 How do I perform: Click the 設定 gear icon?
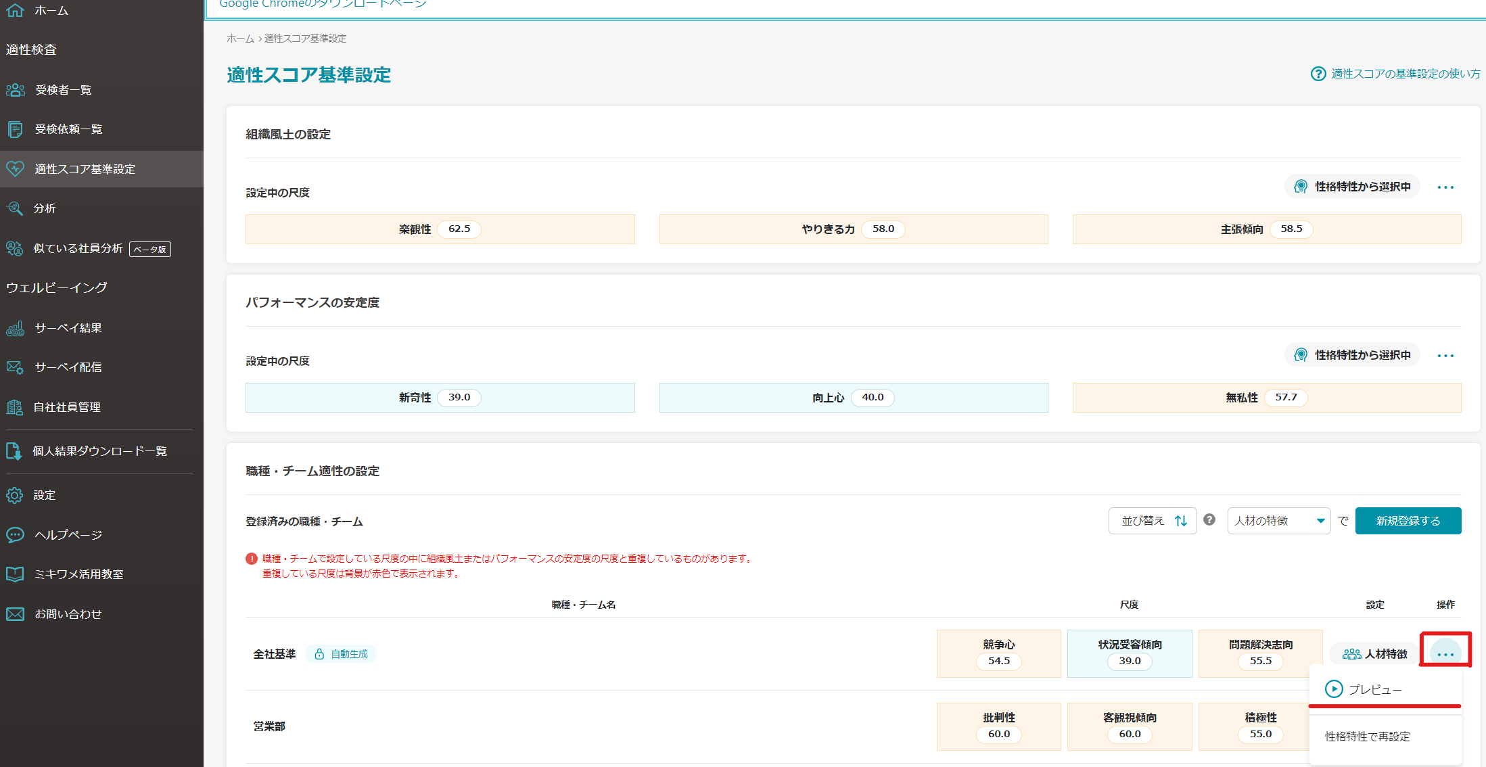click(15, 495)
